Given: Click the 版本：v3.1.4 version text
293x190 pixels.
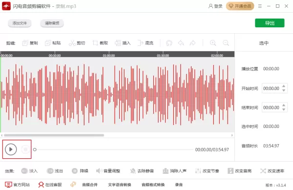Looking at the screenshot, I should (x=275, y=185).
